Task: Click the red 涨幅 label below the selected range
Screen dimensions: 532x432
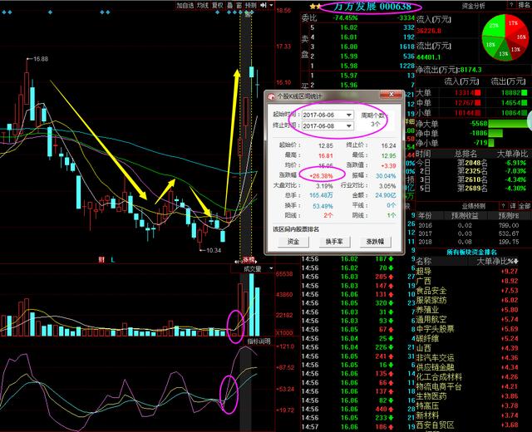Action: [x=249, y=260]
